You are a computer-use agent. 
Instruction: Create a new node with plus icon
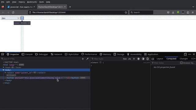coord(83,59)
